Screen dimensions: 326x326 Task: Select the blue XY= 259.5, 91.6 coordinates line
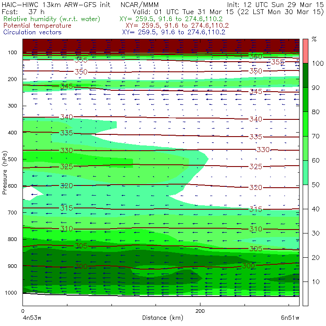coord(174,32)
